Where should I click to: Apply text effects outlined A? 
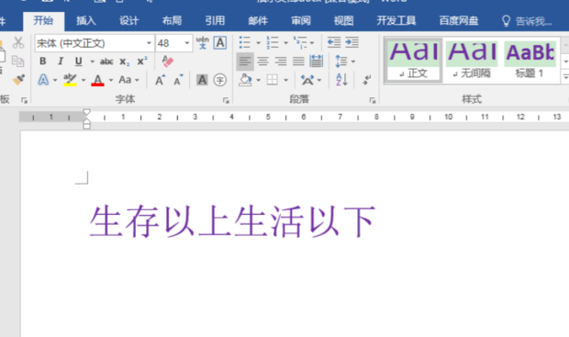(43, 80)
